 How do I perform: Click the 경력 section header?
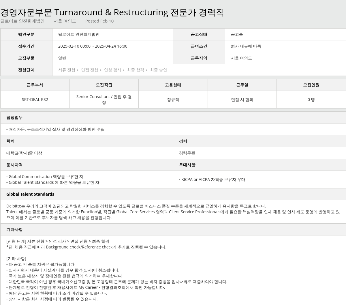tap(259, 141)
